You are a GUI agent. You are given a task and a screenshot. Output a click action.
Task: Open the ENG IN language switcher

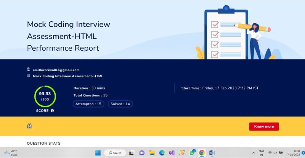261,153
